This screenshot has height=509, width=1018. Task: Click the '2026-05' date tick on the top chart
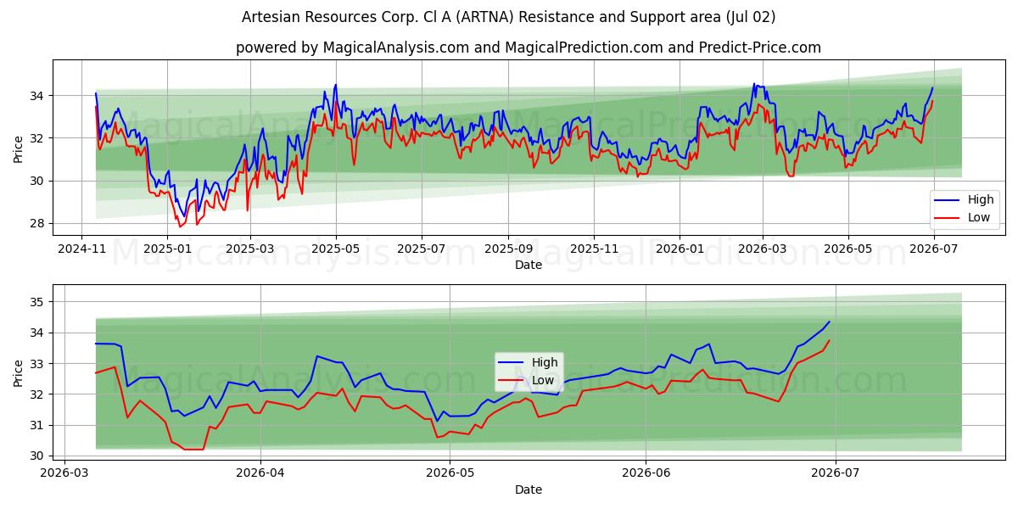pos(847,249)
